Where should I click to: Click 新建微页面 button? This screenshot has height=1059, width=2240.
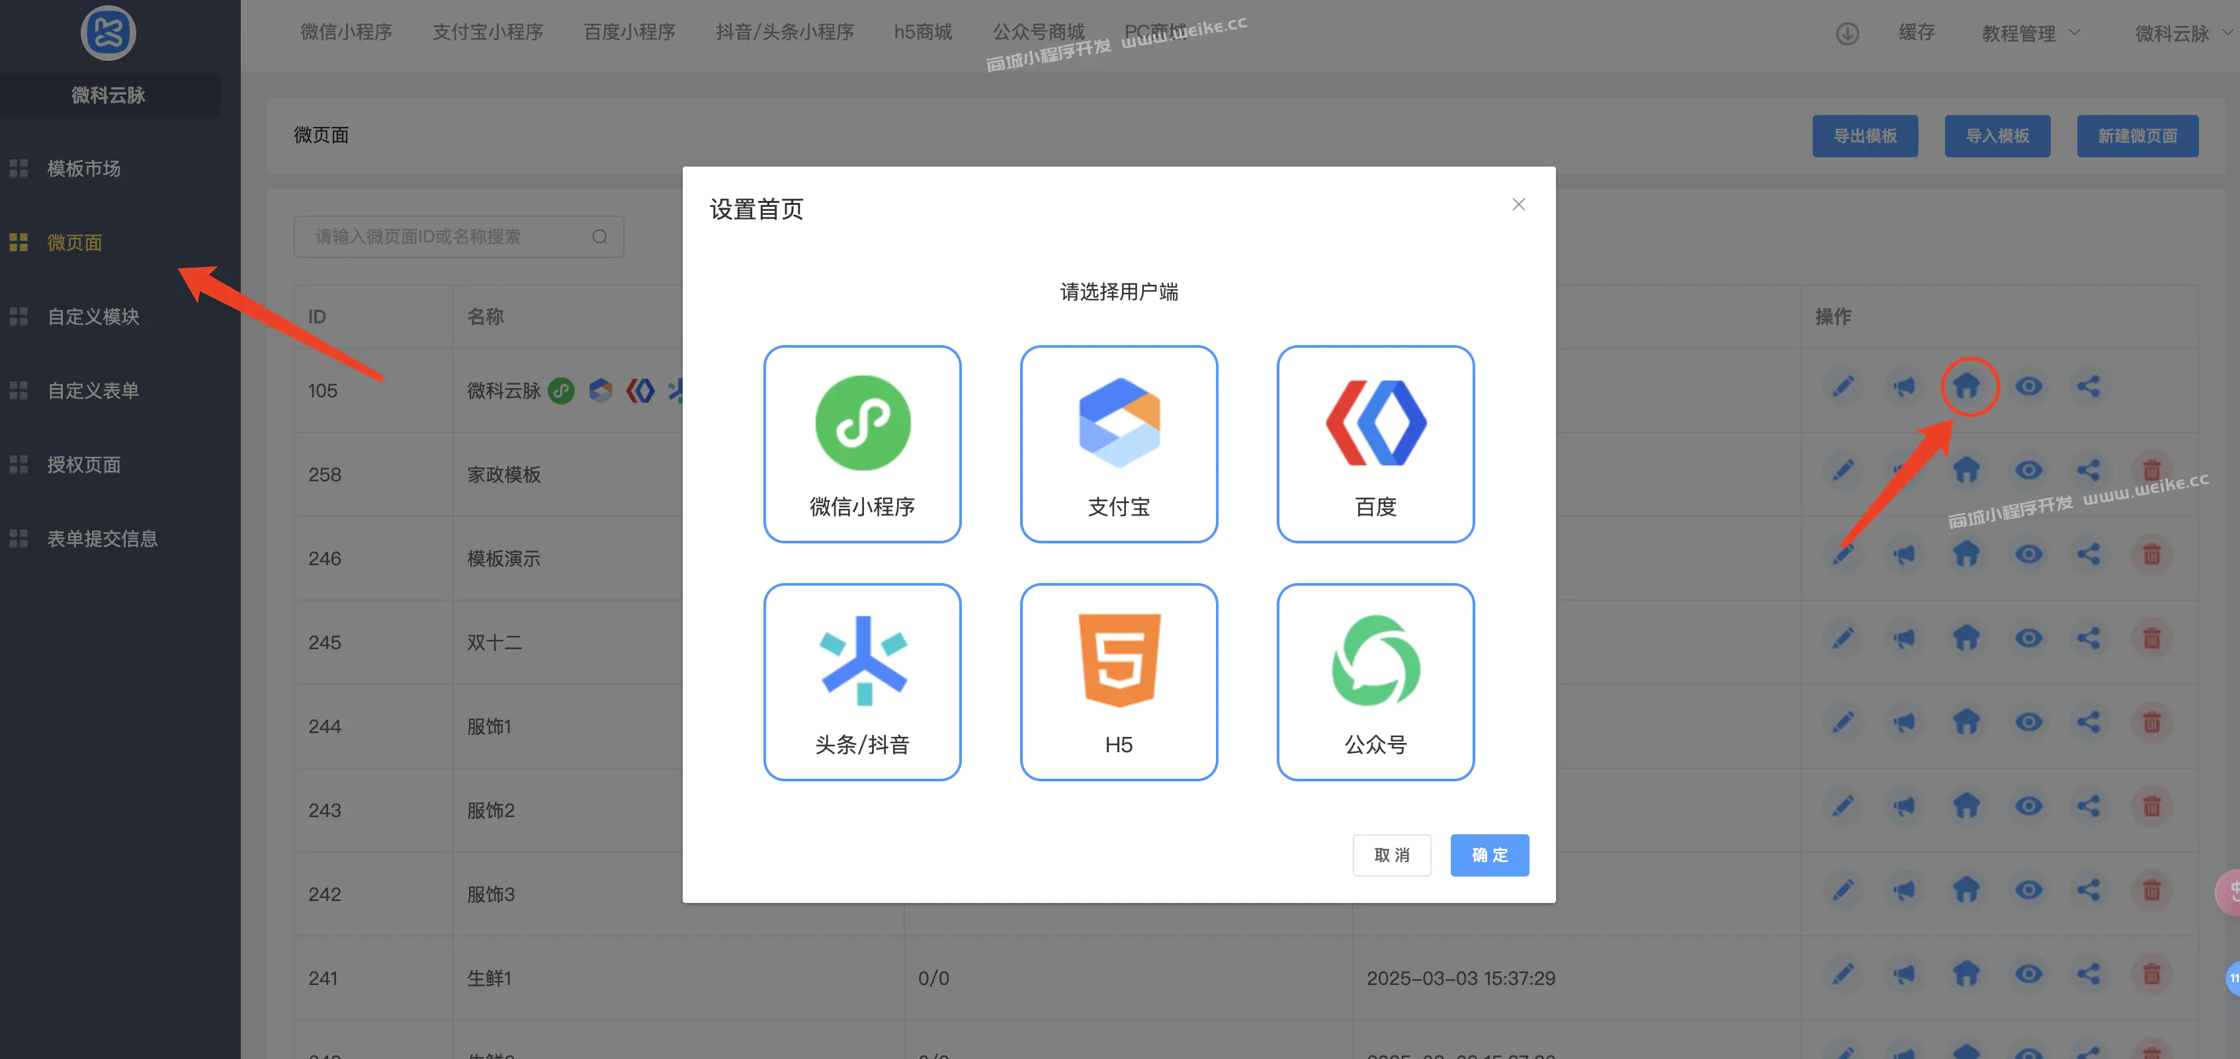(2137, 136)
